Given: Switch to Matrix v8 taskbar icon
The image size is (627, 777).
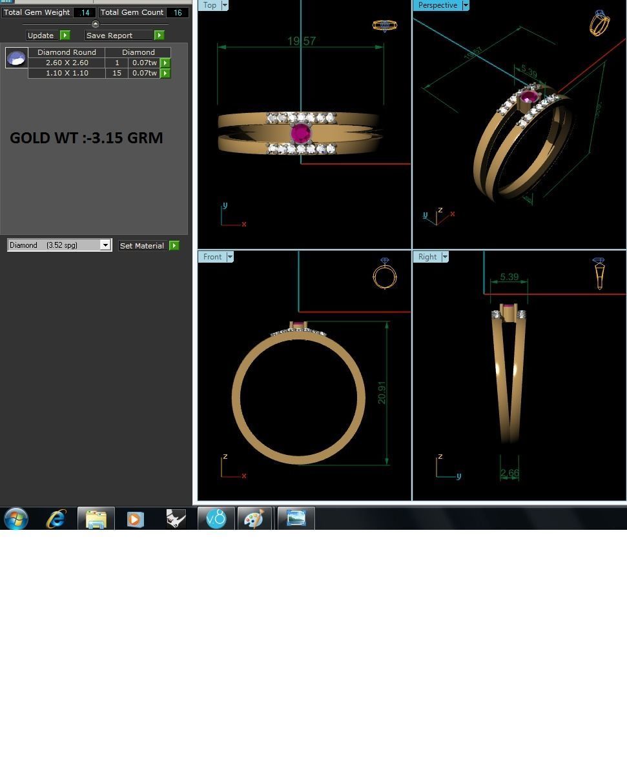Looking at the screenshot, I should click(x=216, y=518).
